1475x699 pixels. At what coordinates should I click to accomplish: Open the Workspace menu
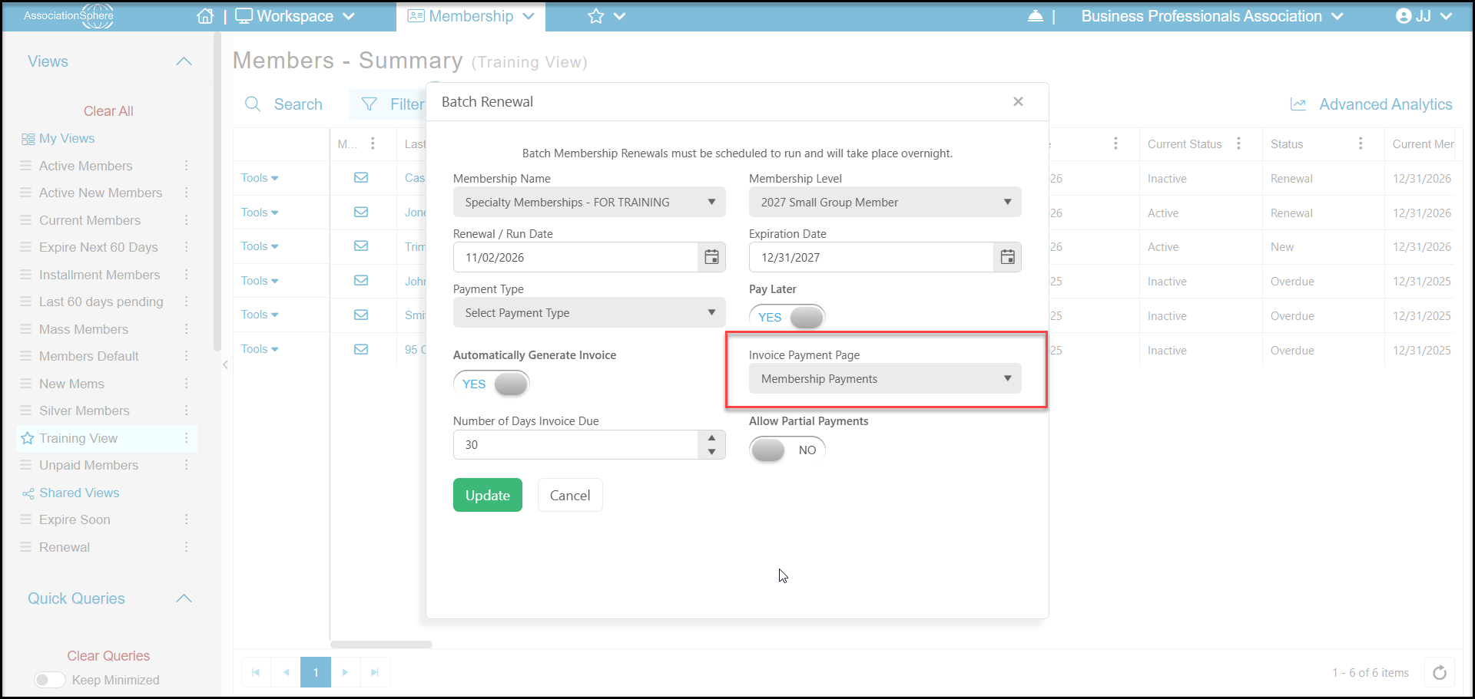click(295, 16)
